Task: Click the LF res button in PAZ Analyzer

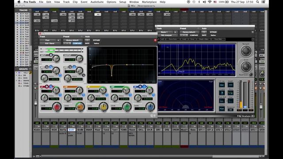Action: [222, 85]
